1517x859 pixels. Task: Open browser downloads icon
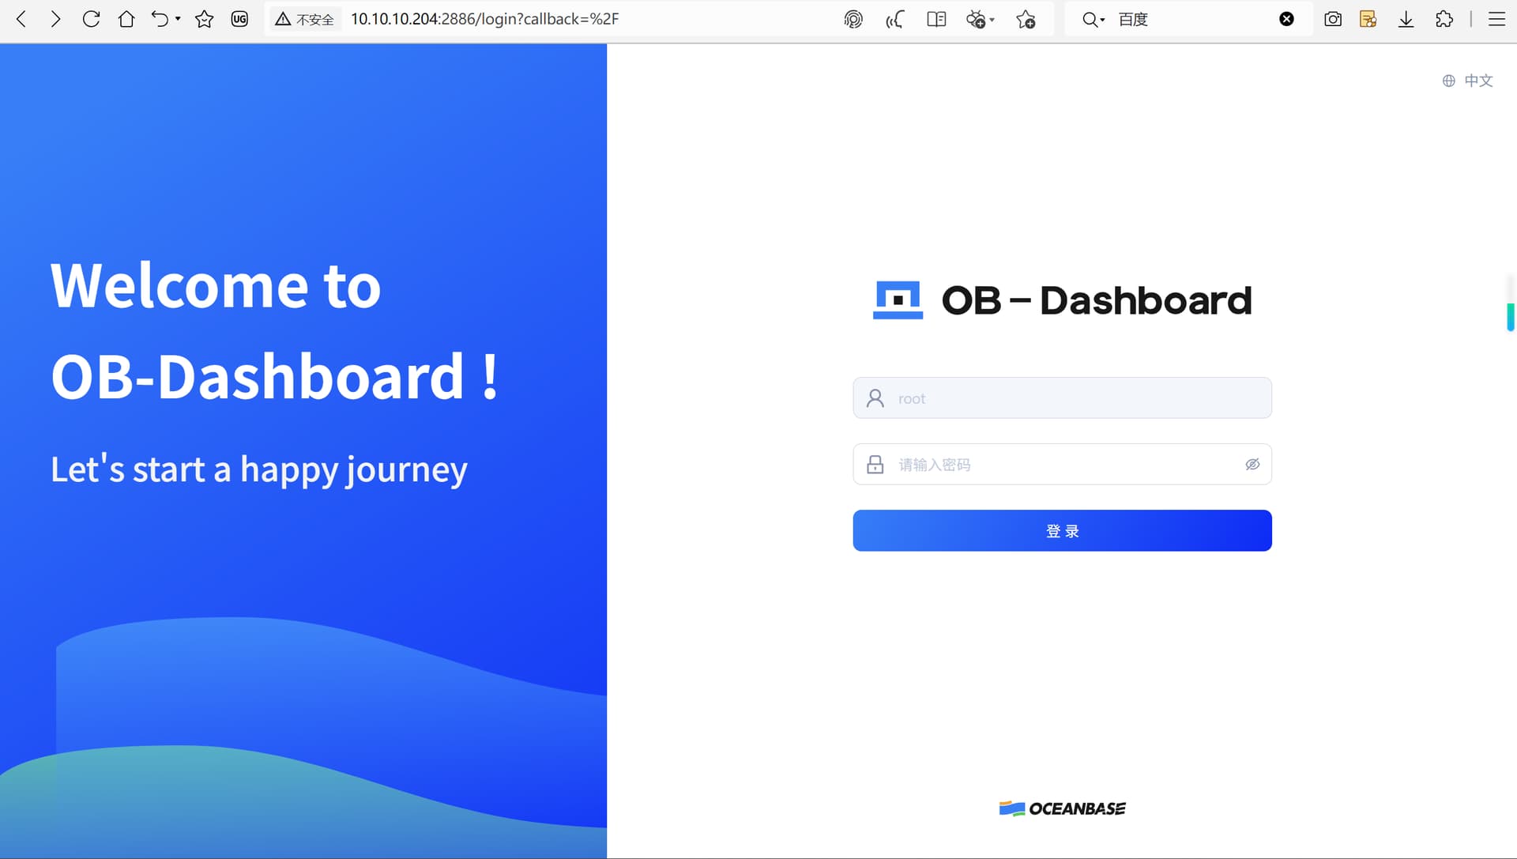[x=1406, y=19]
